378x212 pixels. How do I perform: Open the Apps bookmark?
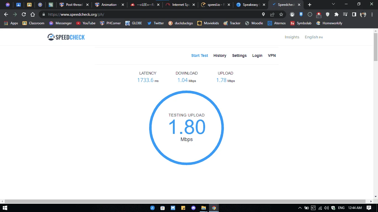[x=11, y=23]
